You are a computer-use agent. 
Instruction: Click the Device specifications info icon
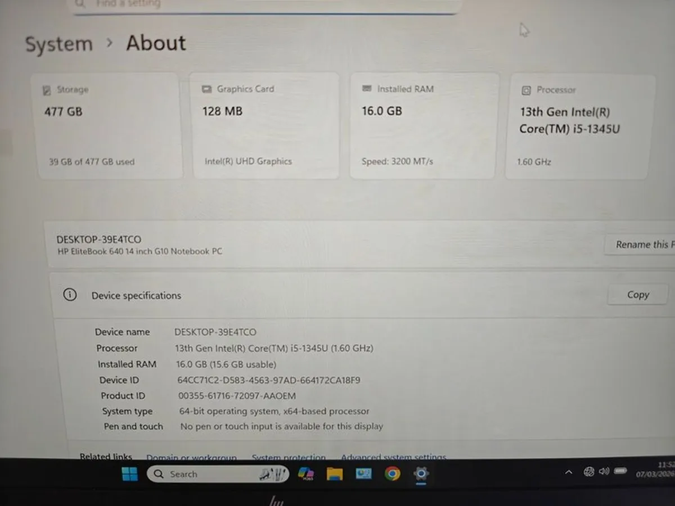(x=70, y=295)
